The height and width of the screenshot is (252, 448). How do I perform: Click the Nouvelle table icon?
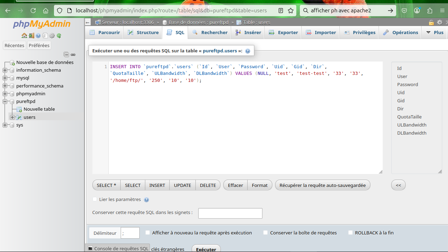[19, 109]
